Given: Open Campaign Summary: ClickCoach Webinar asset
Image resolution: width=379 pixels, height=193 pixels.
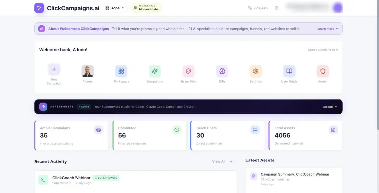Looking at the screenshot, I should click(x=294, y=181).
